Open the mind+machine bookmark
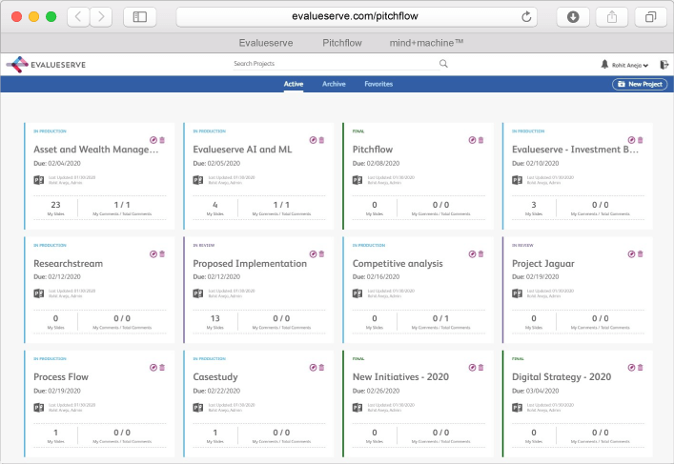The height and width of the screenshot is (464, 674). tap(426, 43)
